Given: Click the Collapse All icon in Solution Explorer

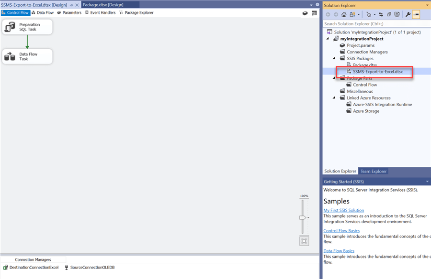Looking at the screenshot, I should coord(397,15).
